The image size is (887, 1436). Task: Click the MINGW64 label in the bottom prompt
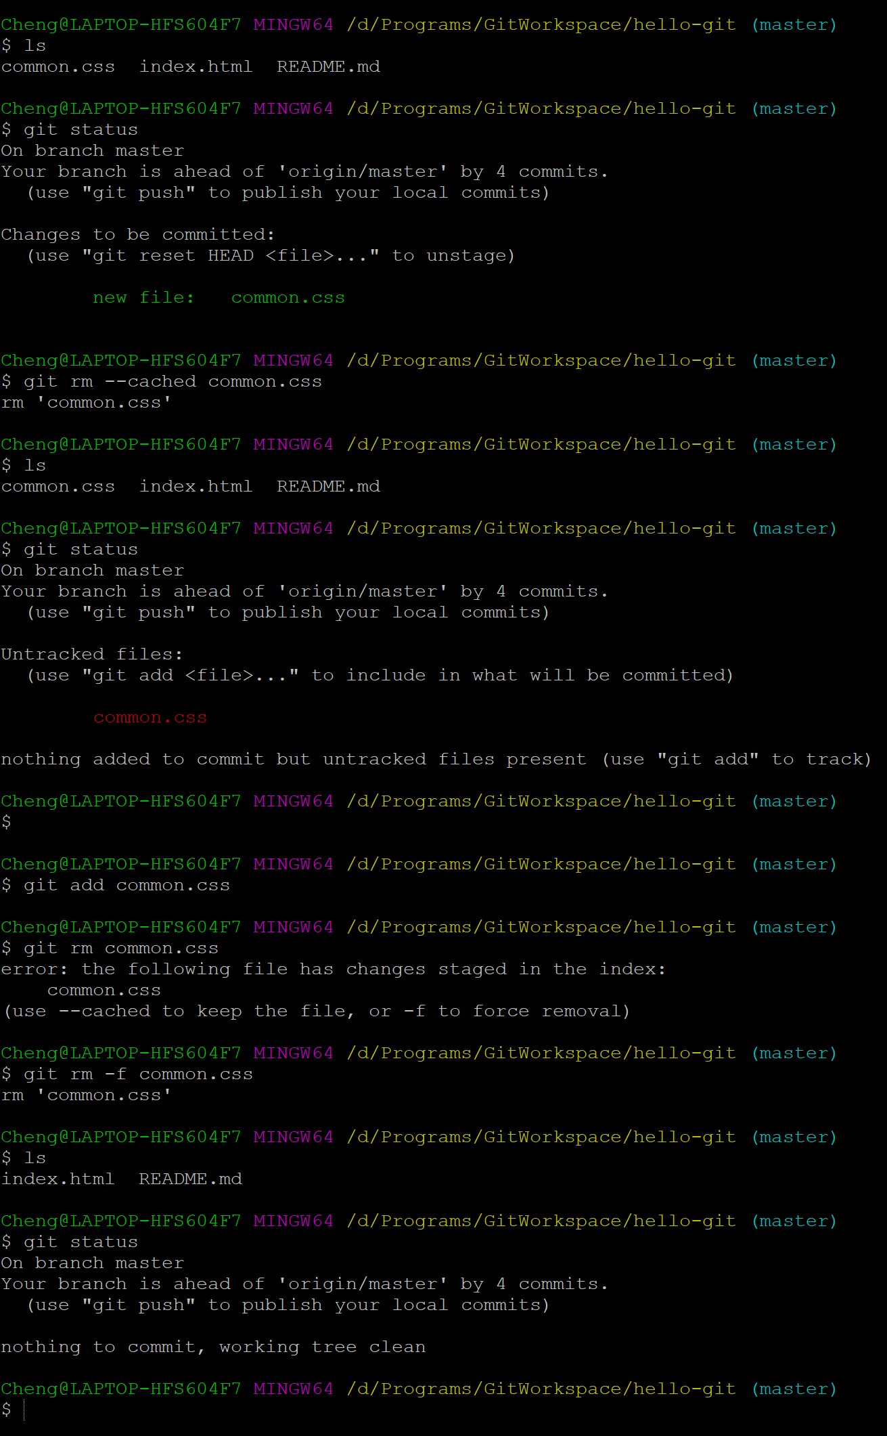[293, 1389]
